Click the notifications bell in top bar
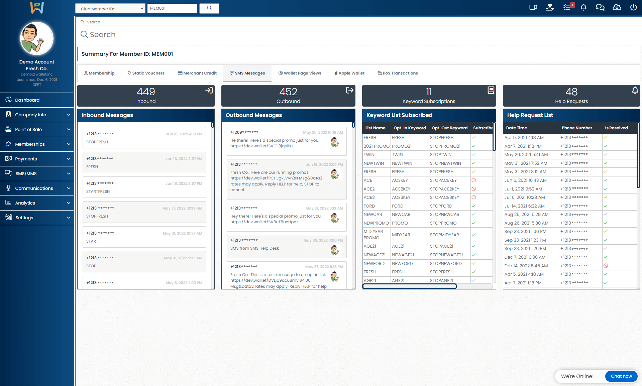This screenshot has height=386, width=642. tap(583, 7)
